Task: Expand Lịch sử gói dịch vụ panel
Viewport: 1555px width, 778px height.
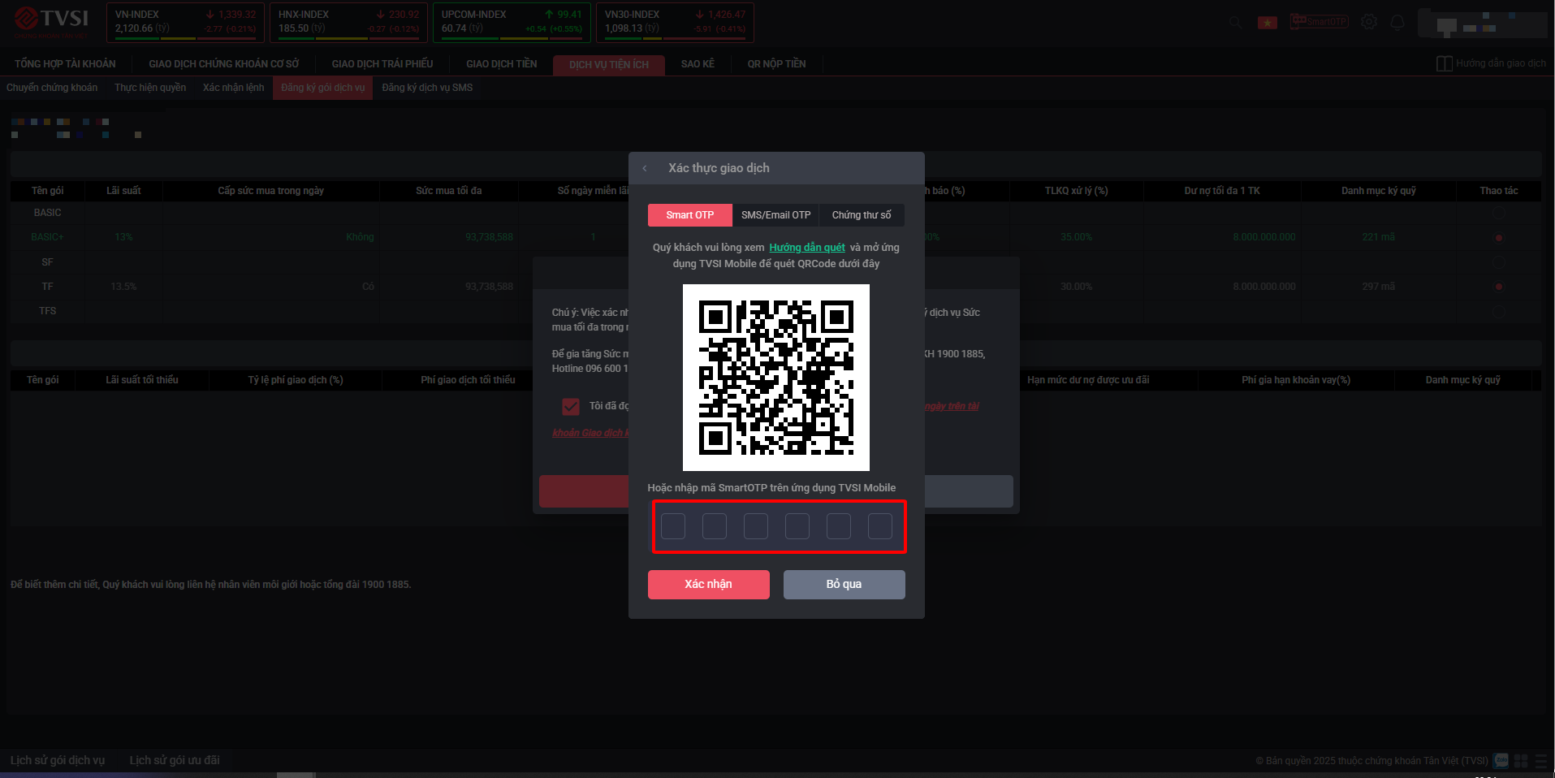Action: tap(58, 761)
